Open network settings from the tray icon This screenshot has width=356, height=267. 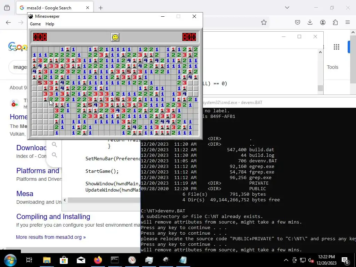click(x=303, y=260)
